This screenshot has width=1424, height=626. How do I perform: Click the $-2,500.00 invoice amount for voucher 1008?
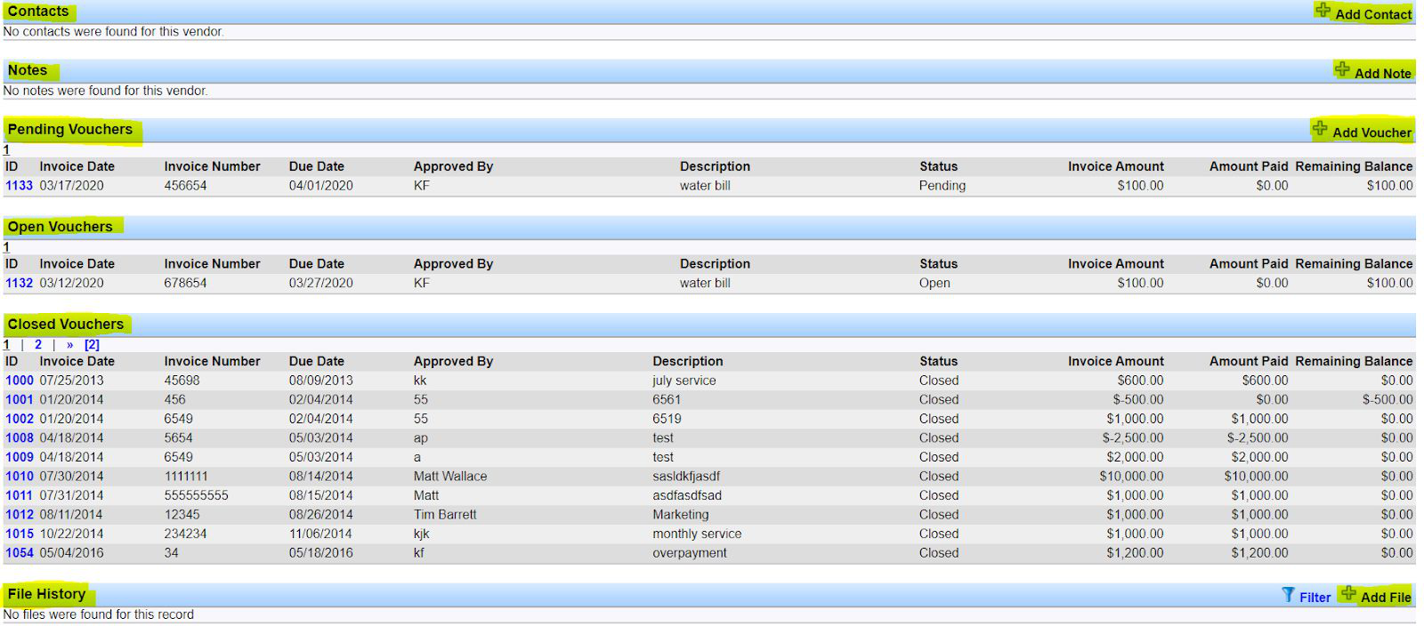1133,438
